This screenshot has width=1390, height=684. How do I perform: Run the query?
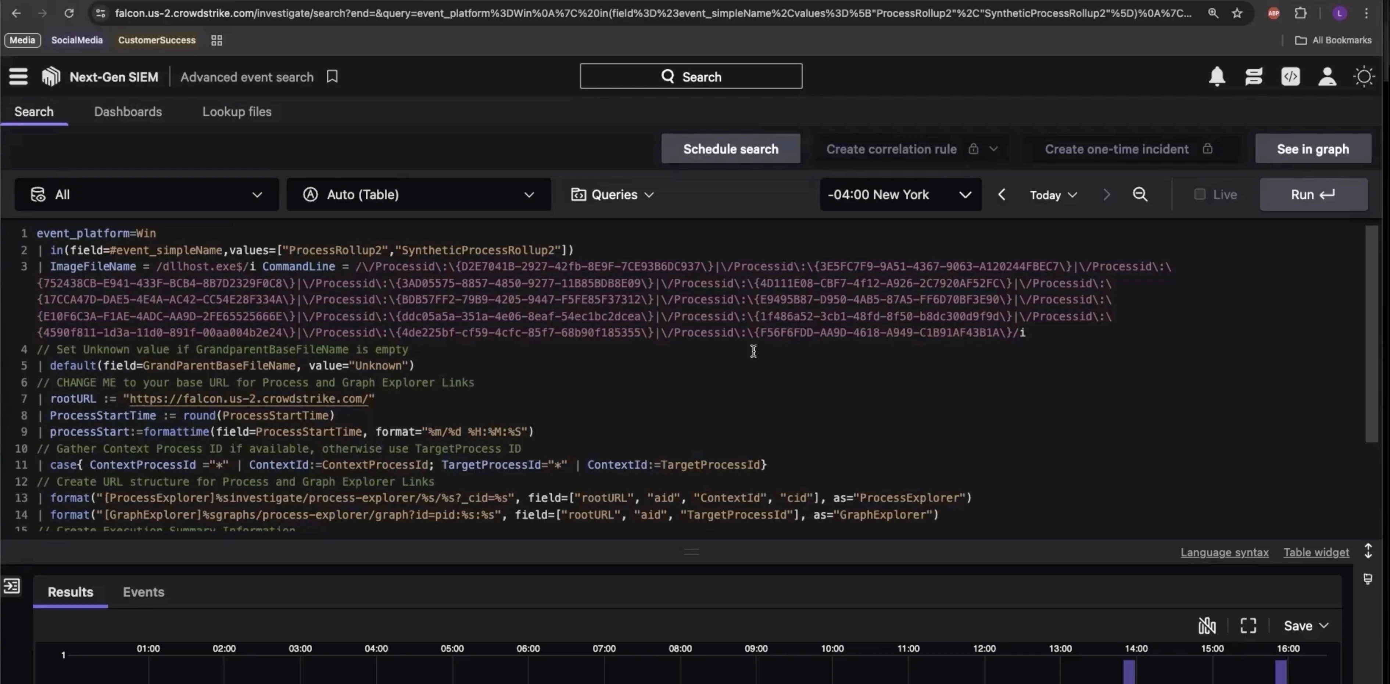(1314, 194)
